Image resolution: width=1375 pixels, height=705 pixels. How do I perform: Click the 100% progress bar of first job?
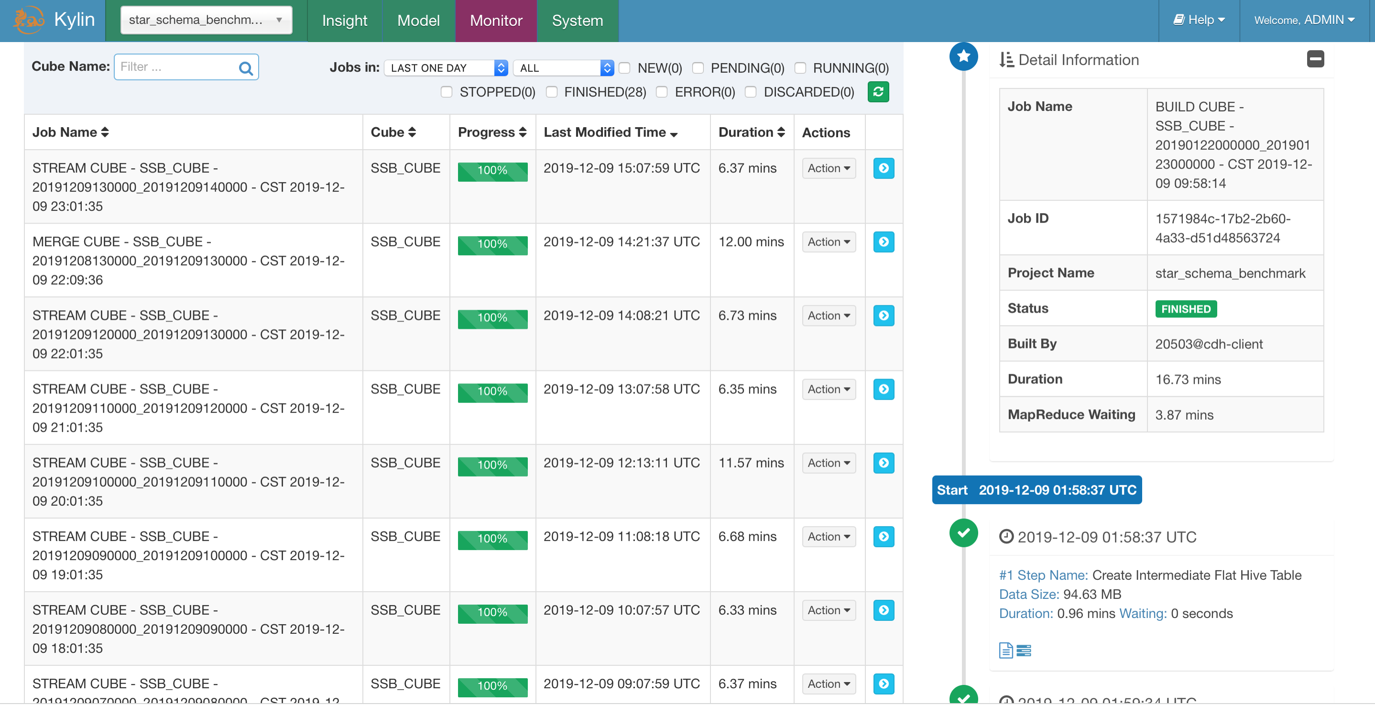(492, 171)
